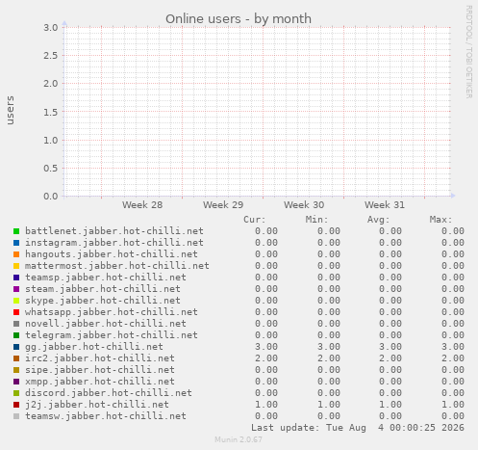Click the Week 31 axis label
The width and height of the screenshot is (478, 450).
pyautogui.click(x=385, y=205)
